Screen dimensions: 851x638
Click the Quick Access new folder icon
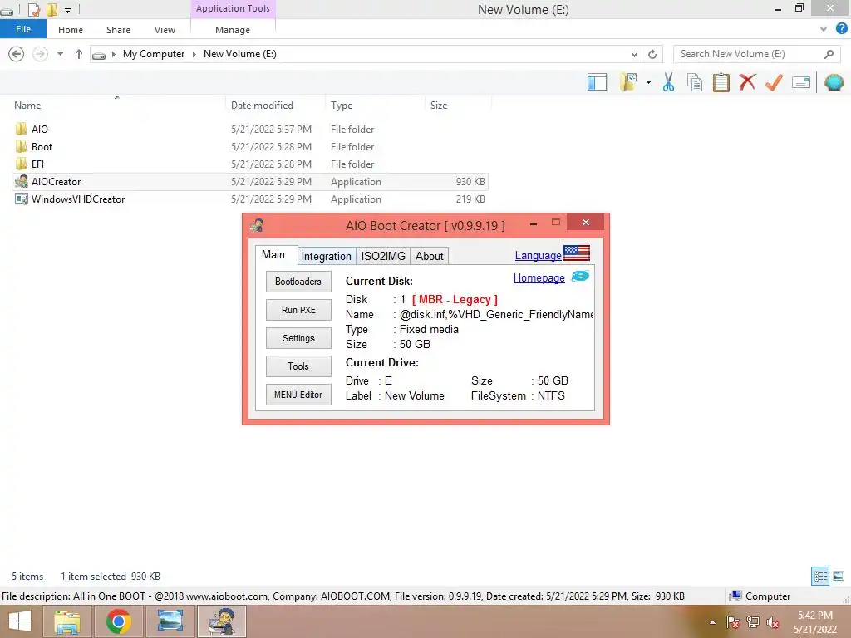click(52, 10)
